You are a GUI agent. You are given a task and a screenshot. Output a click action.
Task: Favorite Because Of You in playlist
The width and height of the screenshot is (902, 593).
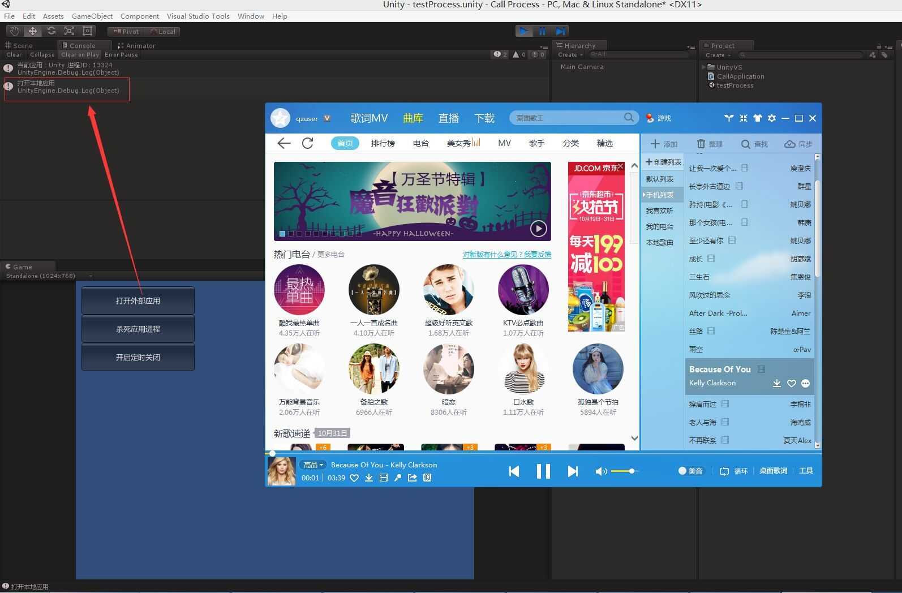point(792,384)
